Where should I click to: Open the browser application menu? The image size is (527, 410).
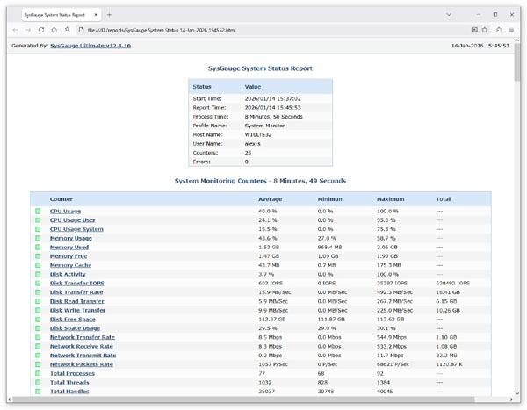pyautogui.click(x=511, y=30)
